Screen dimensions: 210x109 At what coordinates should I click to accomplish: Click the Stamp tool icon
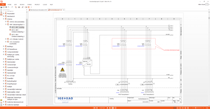19,7
